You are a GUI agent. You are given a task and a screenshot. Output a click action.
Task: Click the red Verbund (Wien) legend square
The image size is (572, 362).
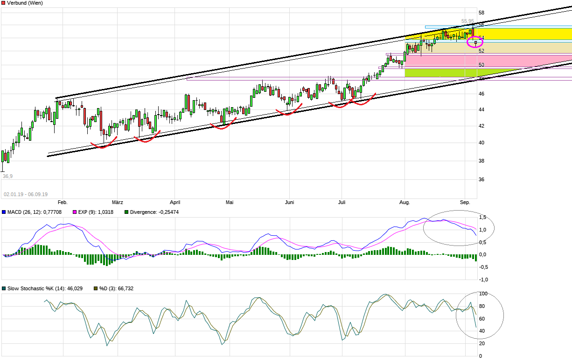(3, 3)
